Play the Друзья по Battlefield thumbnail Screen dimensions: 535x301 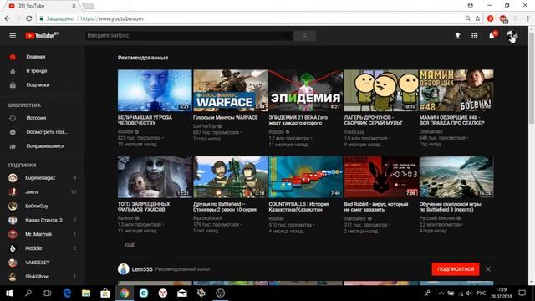click(x=231, y=177)
